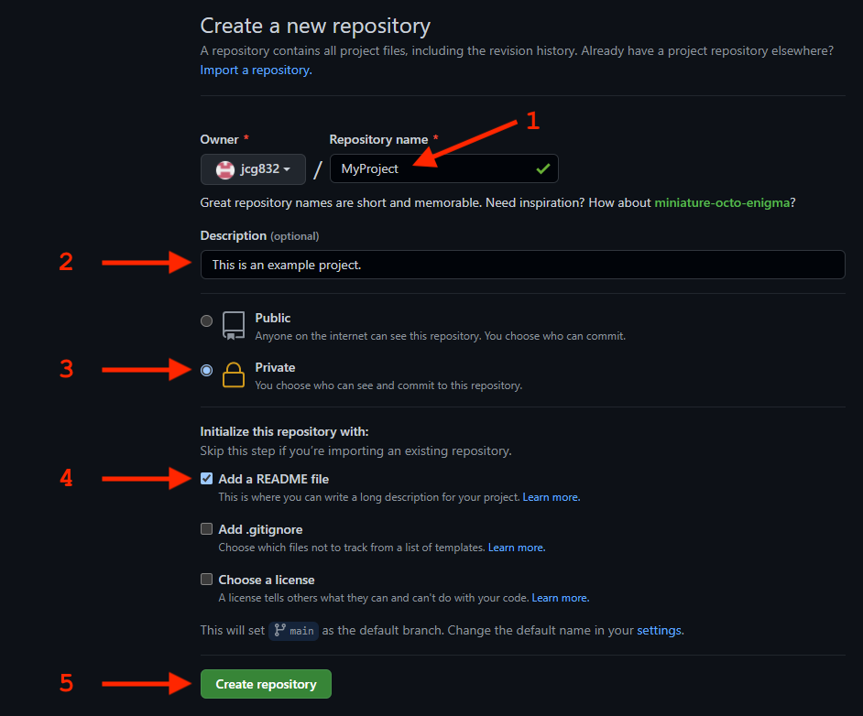This screenshot has height=716, width=863.
Task: Click the main branch icon badge
Action: (x=294, y=630)
